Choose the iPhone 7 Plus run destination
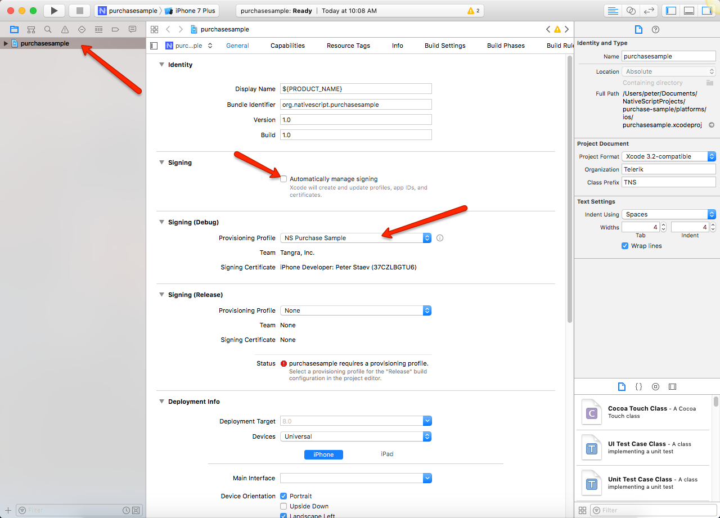Screen dimensions: 720x518 190,11
